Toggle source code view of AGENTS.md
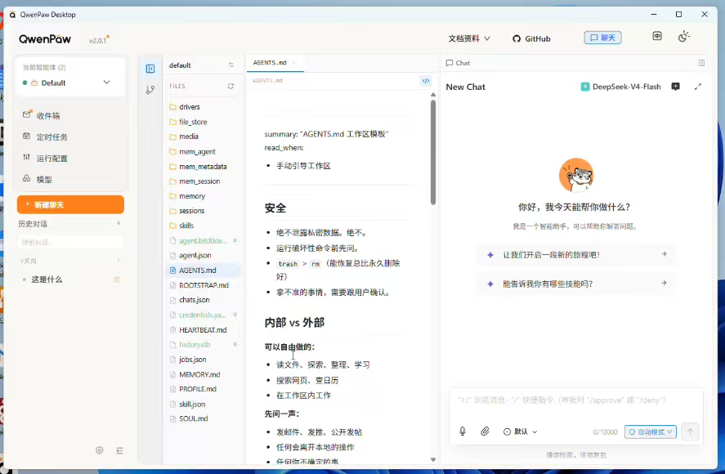This screenshot has height=474, width=725. click(x=426, y=81)
